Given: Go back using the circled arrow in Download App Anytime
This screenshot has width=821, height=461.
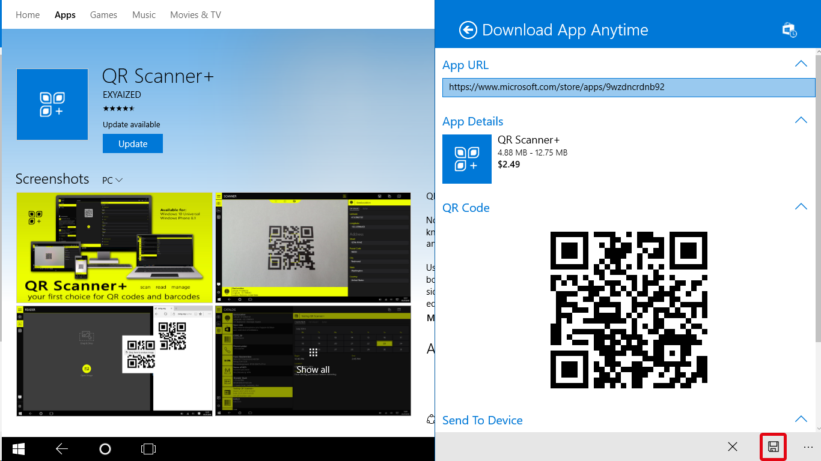Looking at the screenshot, I should pos(468,30).
